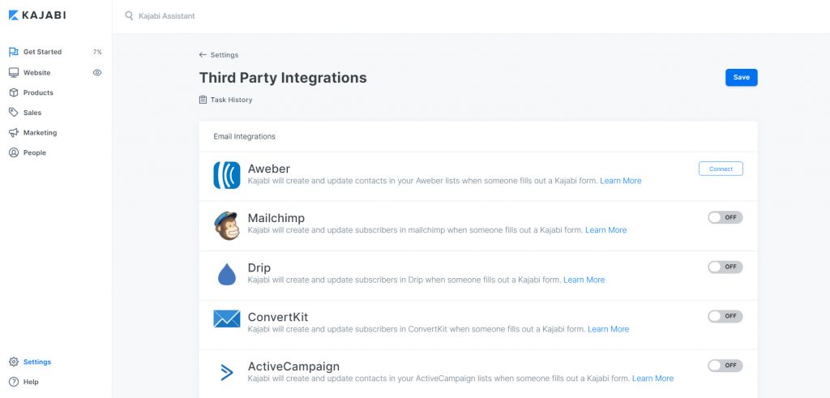This screenshot has height=398, width=830.
Task: Click the People person icon
Action: [x=14, y=152]
